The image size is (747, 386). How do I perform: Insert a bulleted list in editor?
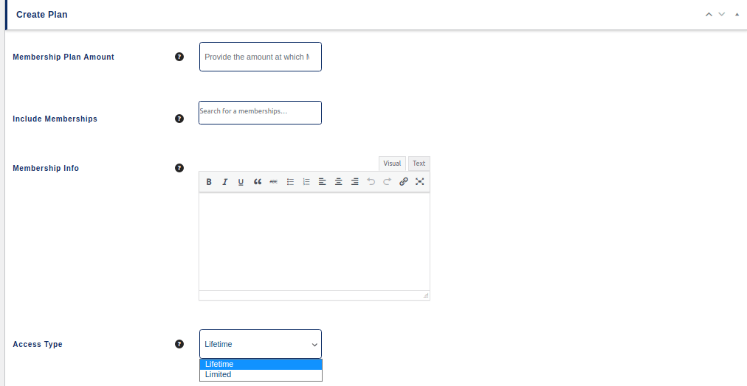(290, 182)
